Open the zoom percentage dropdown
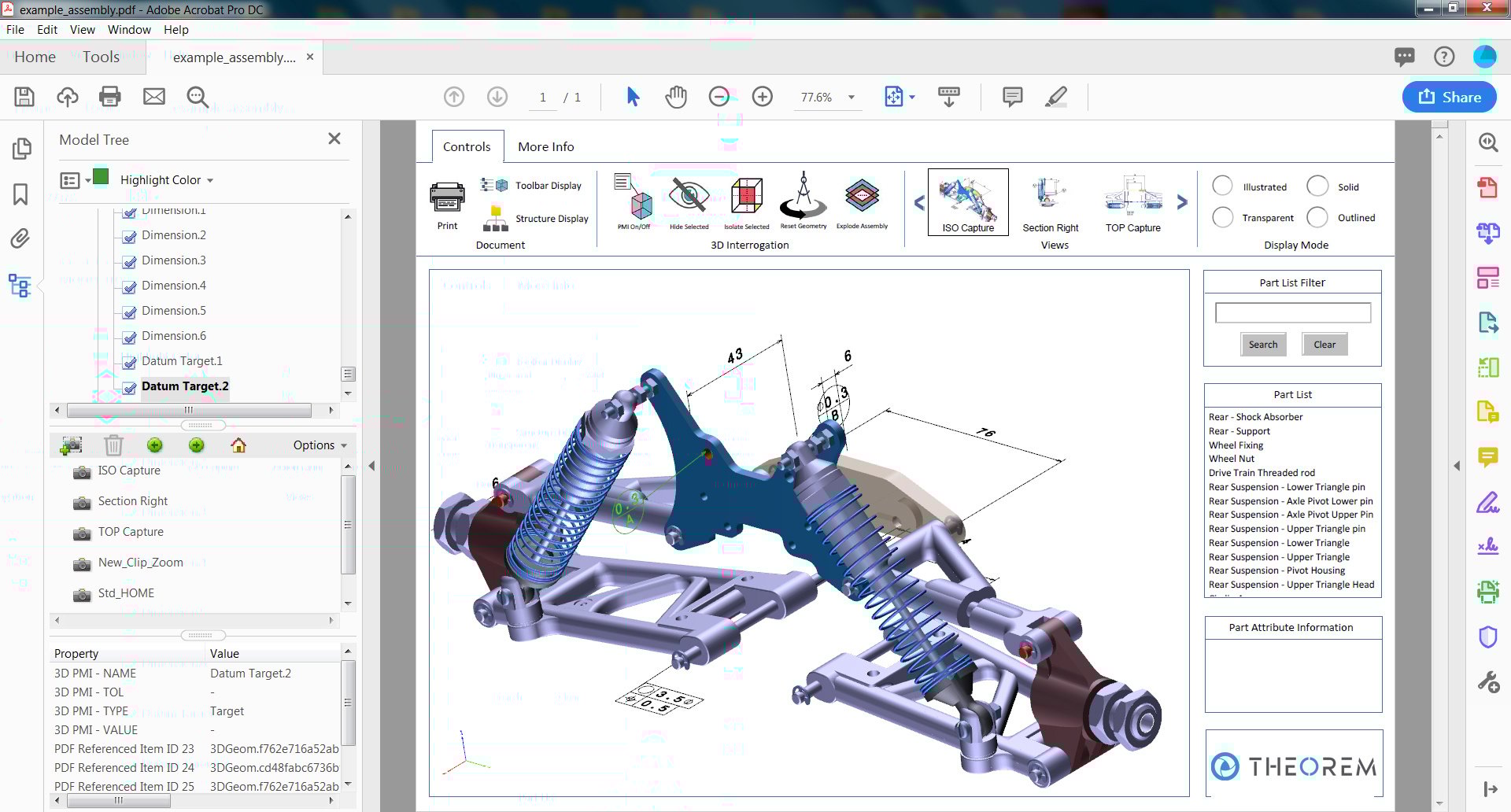This screenshot has width=1511, height=812. click(850, 97)
